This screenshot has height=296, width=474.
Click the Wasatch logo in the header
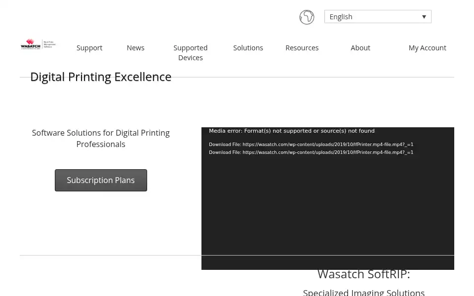click(38, 44)
